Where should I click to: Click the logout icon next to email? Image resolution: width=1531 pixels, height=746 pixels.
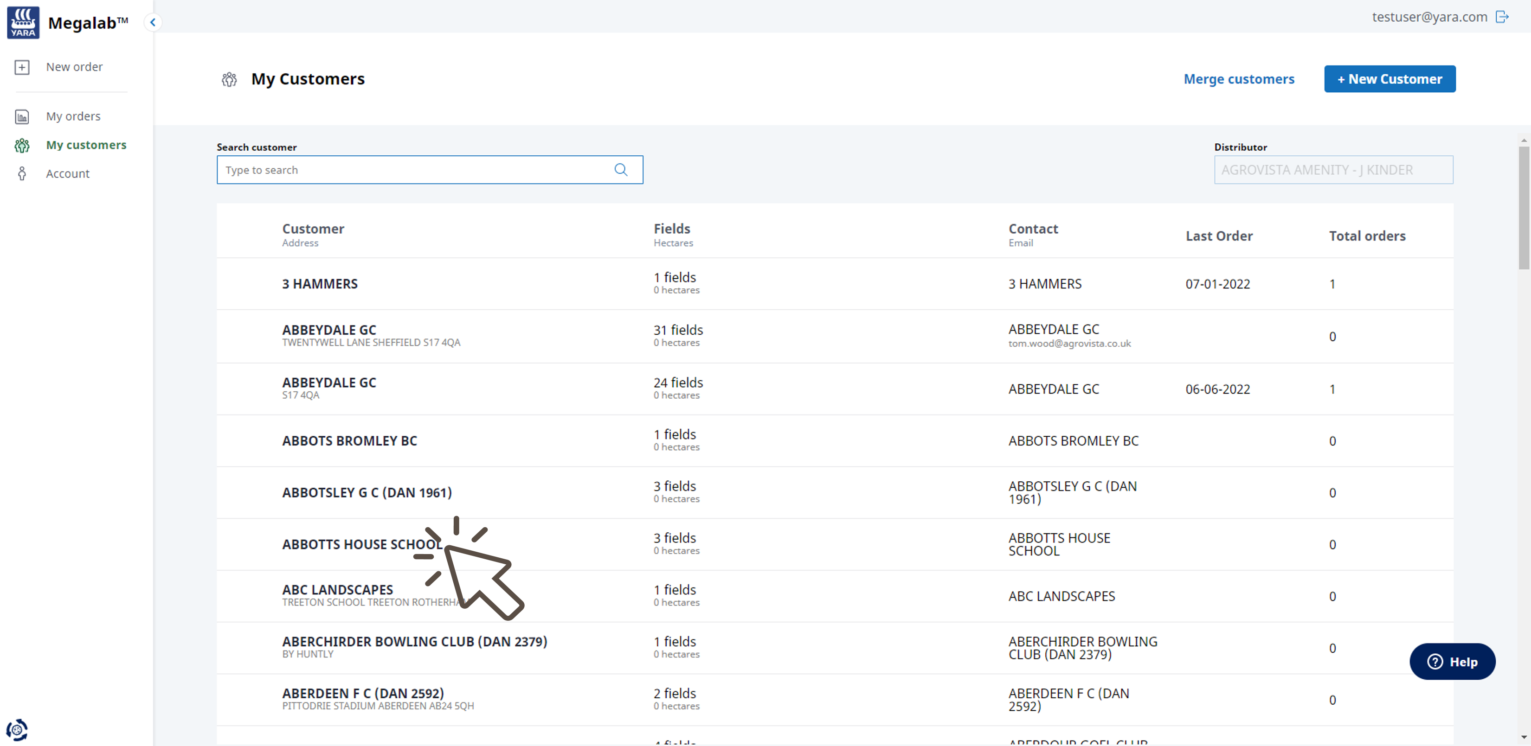1503,17
